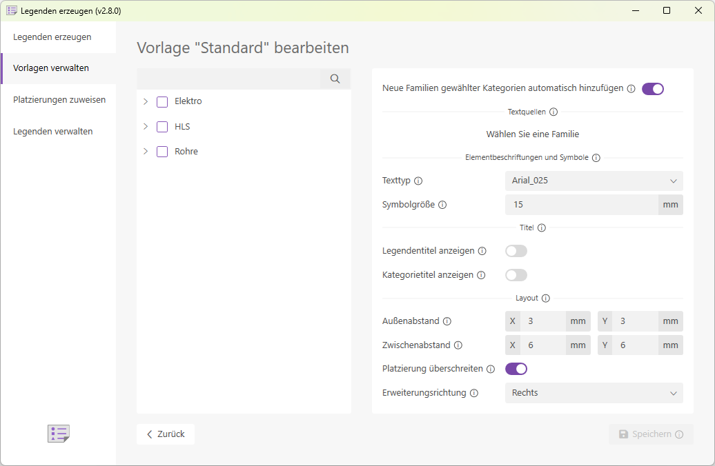Click the info icon beside the Titel heading
Viewport: 715px width, 466px height.
(540, 227)
